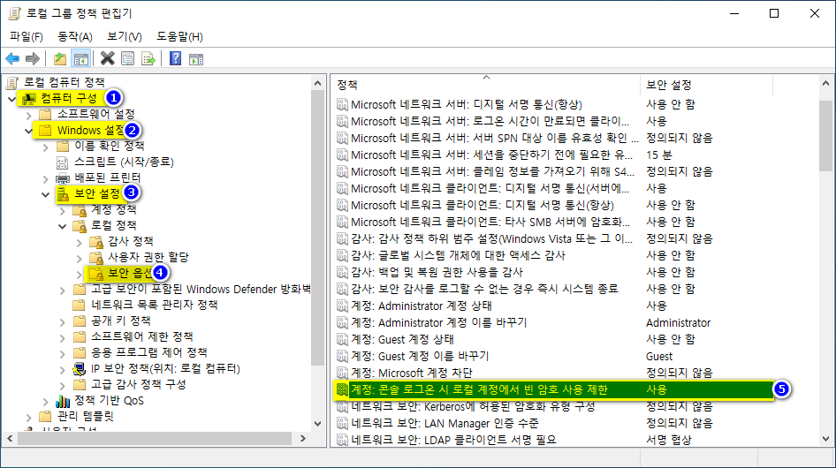The image size is (836, 468).
Task: Select 계정: Guest 계정 이름 바꾸기 policy
Action: (420, 356)
